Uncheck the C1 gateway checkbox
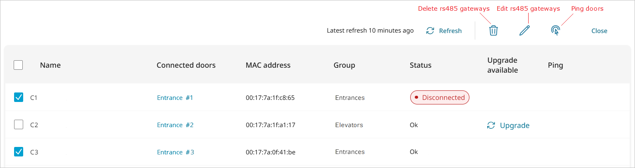Screen dimensions: 635x168 pyautogui.click(x=19, y=97)
